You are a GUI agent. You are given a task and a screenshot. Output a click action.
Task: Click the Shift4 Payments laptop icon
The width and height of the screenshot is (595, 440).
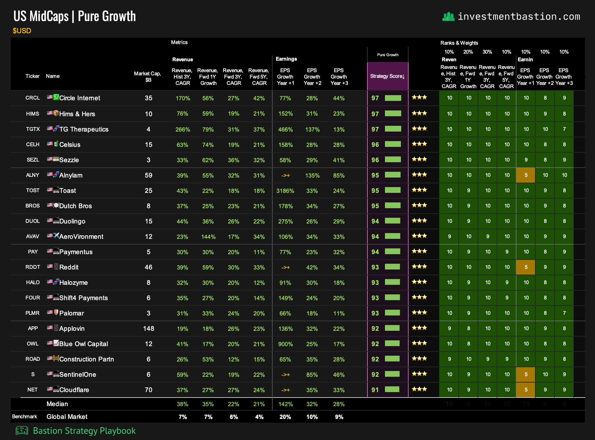(56, 297)
